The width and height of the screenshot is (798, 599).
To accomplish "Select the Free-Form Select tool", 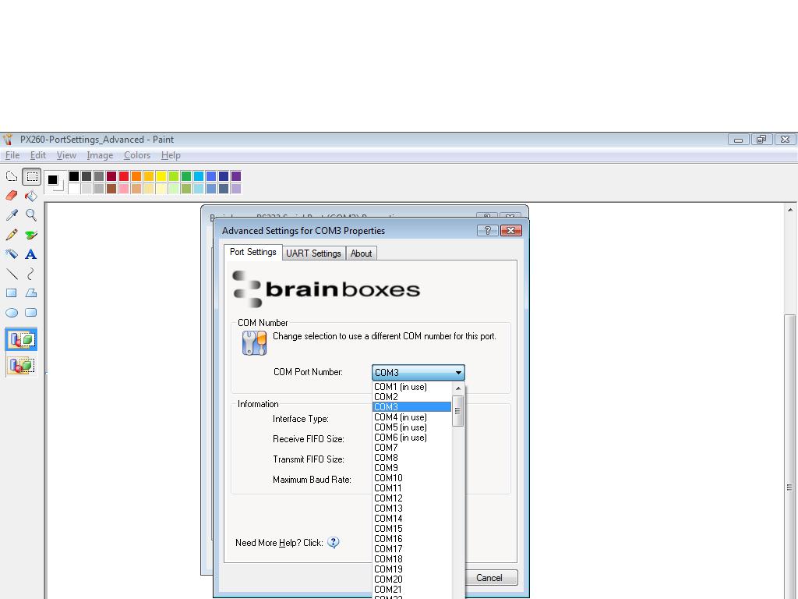I will point(11,175).
